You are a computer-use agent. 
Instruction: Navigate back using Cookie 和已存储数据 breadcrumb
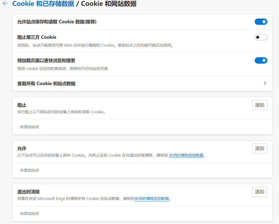(x=42, y=4)
